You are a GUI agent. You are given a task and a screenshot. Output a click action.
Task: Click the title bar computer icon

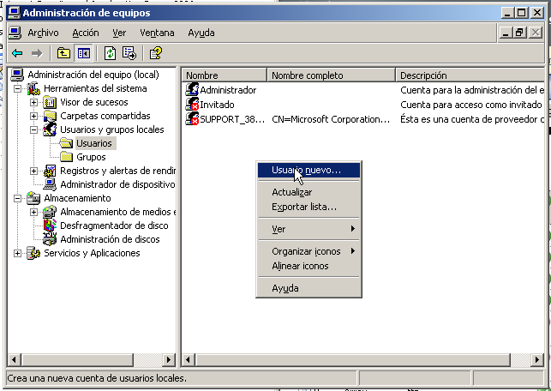[14, 13]
